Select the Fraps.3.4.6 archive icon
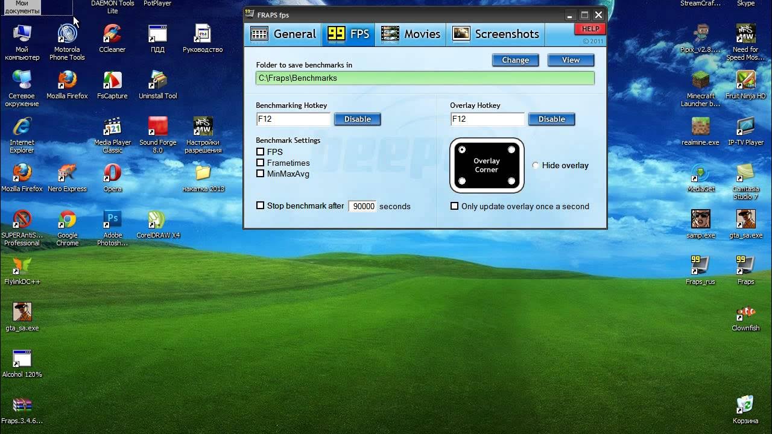 [22, 410]
